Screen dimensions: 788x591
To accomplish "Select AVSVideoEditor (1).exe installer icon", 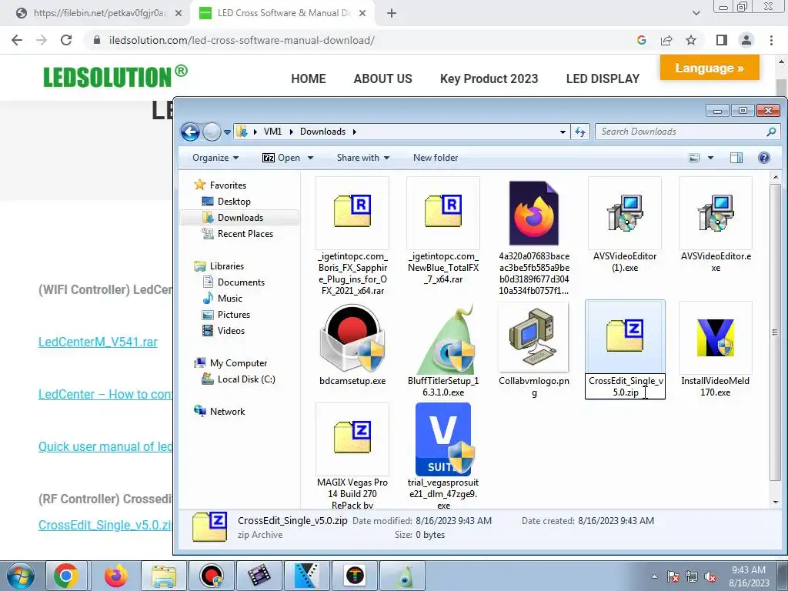I will (625, 212).
